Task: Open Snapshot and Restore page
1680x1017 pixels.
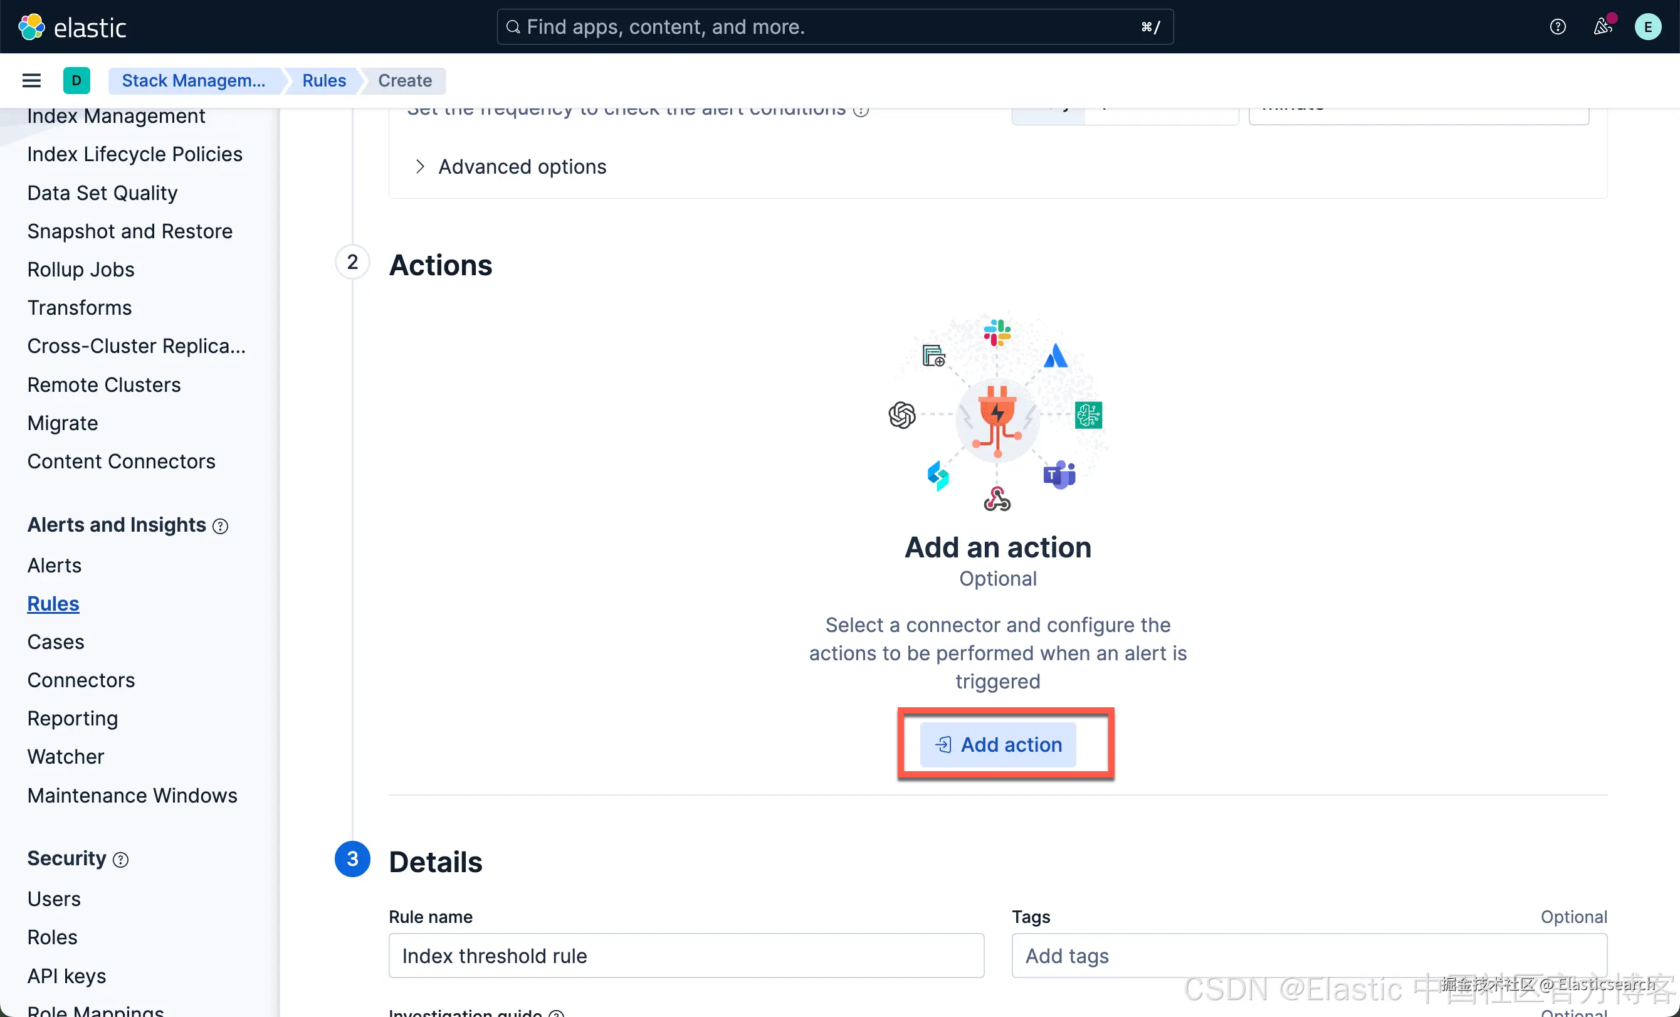Action: 130,231
